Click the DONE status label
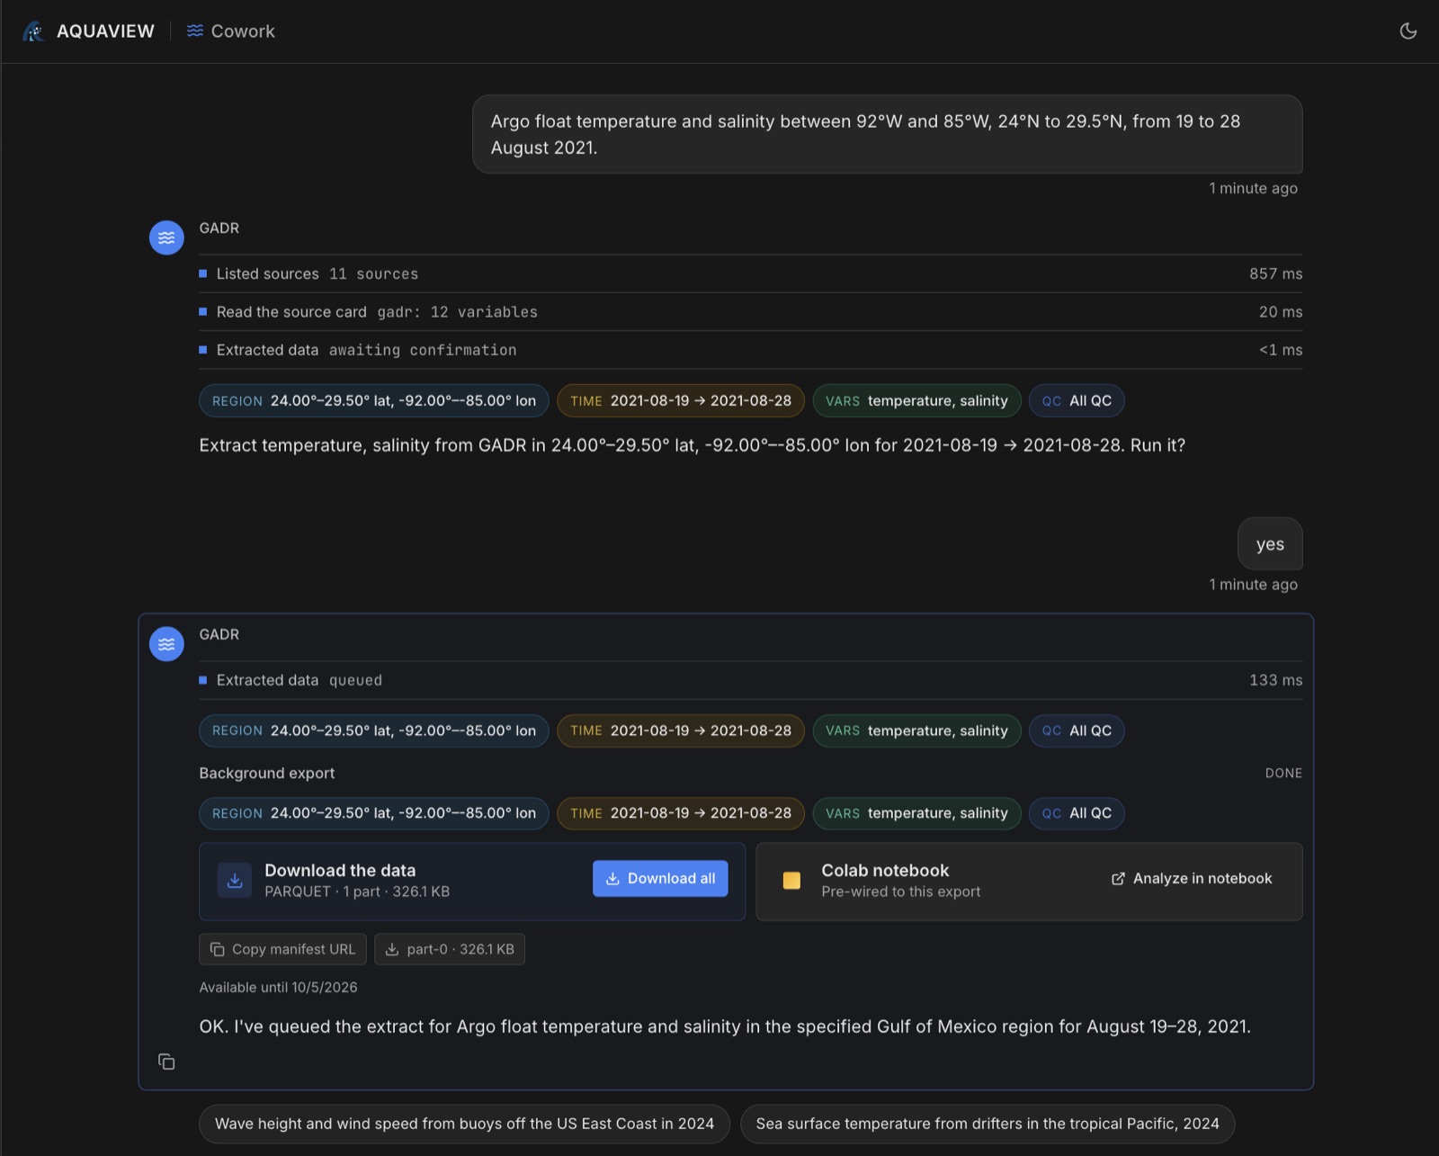 pyautogui.click(x=1283, y=773)
